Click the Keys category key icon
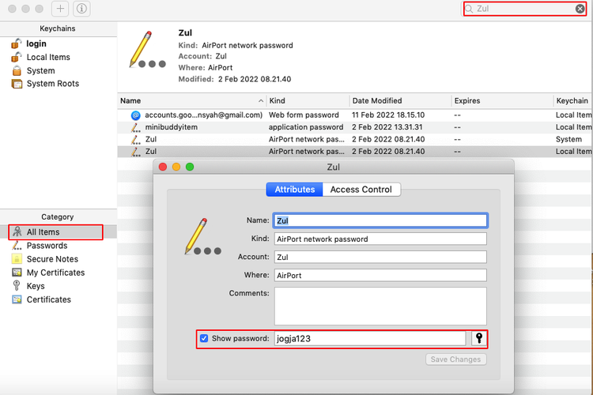The image size is (593, 395). point(17,286)
